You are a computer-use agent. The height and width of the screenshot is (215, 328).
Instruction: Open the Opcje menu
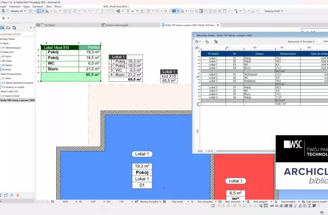tap(27, 6)
